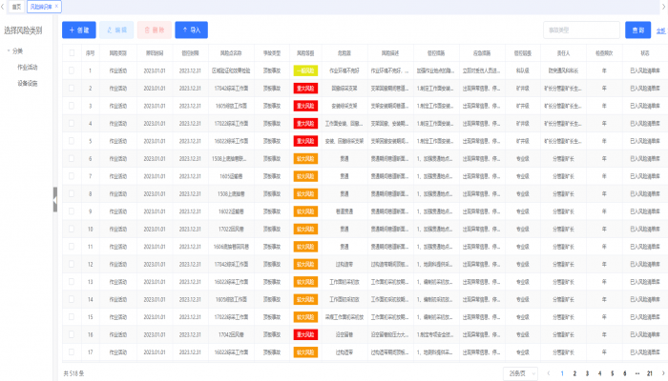Click the red 删除 (delete) button

pos(154,30)
